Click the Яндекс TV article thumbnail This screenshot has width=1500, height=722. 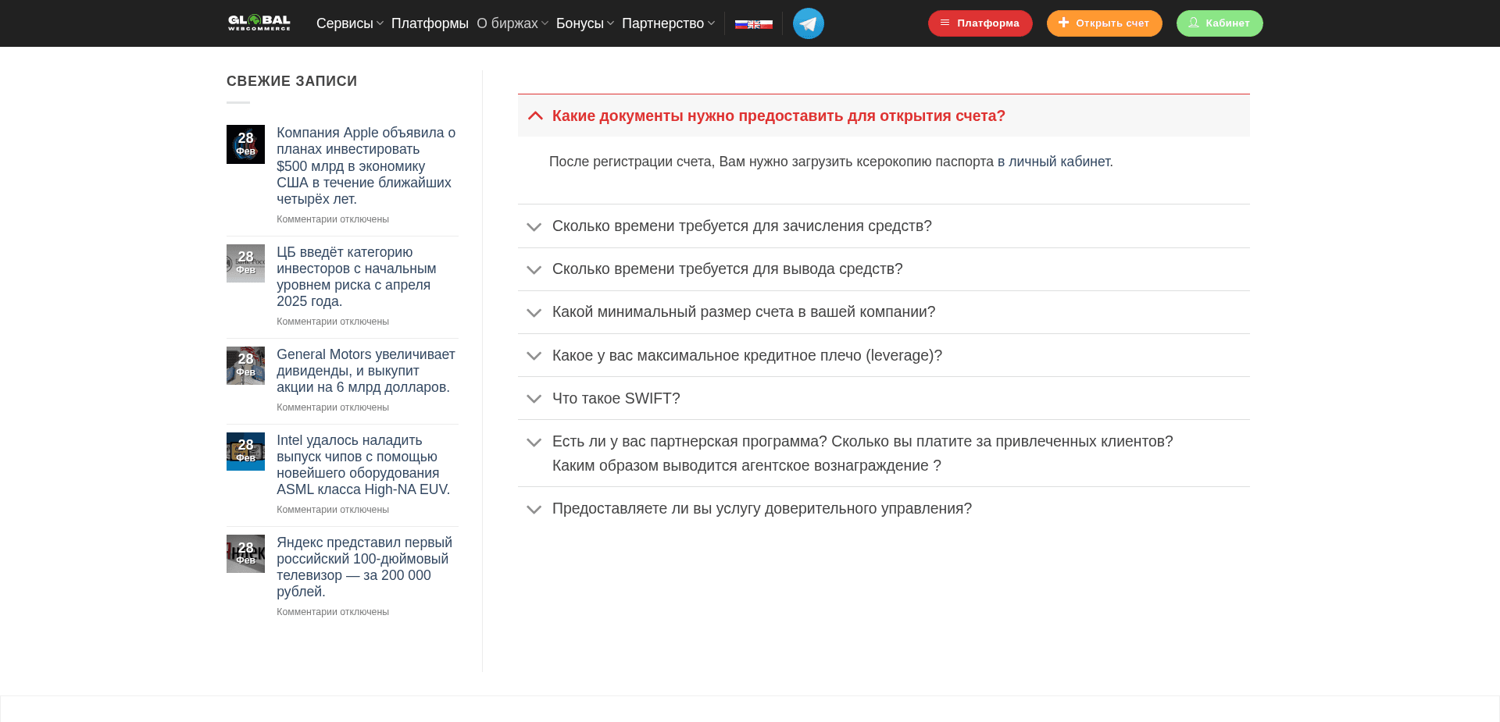click(x=245, y=553)
